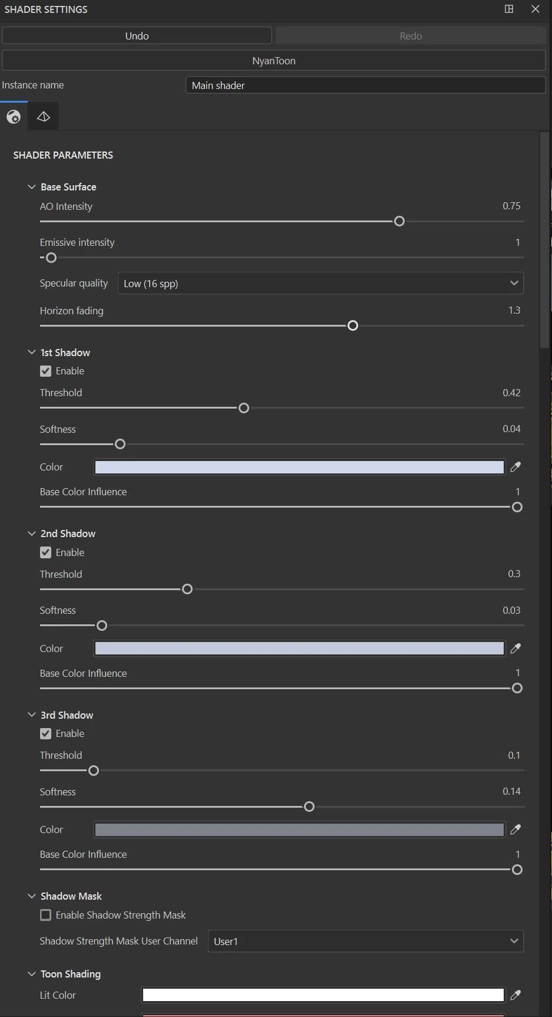Image resolution: width=552 pixels, height=1017 pixels.
Task: Open the shader parameters tab icon
Action: (x=14, y=117)
